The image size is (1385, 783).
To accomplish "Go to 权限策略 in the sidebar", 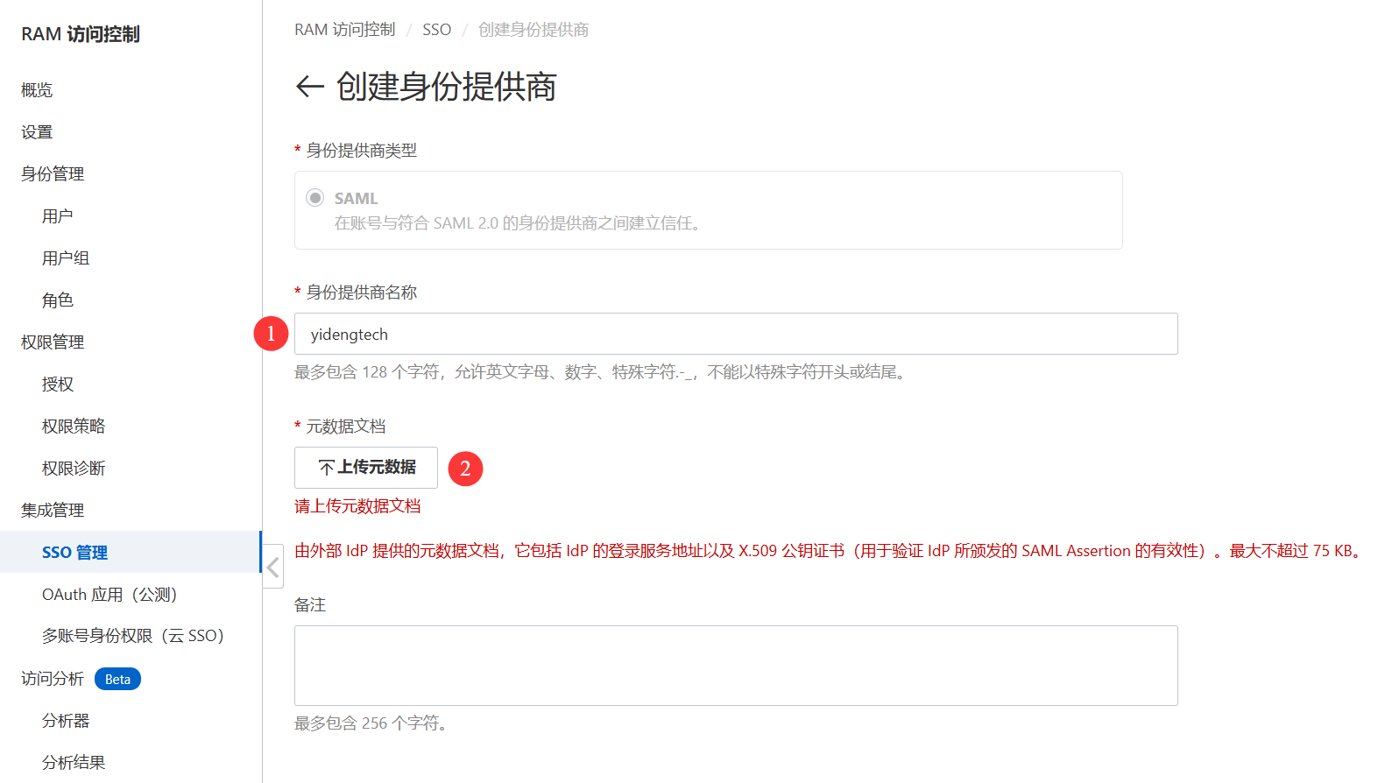I will [74, 427].
